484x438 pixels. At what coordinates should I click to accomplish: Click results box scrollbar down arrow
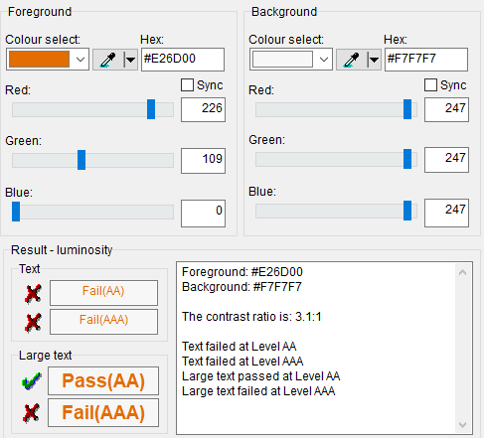(x=463, y=425)
